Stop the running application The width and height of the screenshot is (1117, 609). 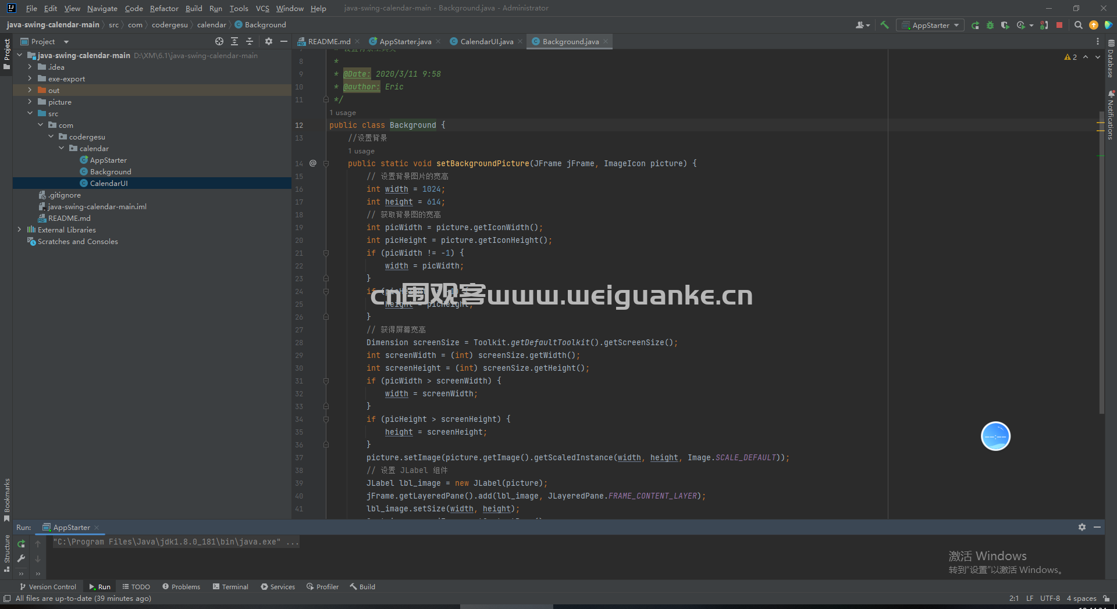[1059, 25]
